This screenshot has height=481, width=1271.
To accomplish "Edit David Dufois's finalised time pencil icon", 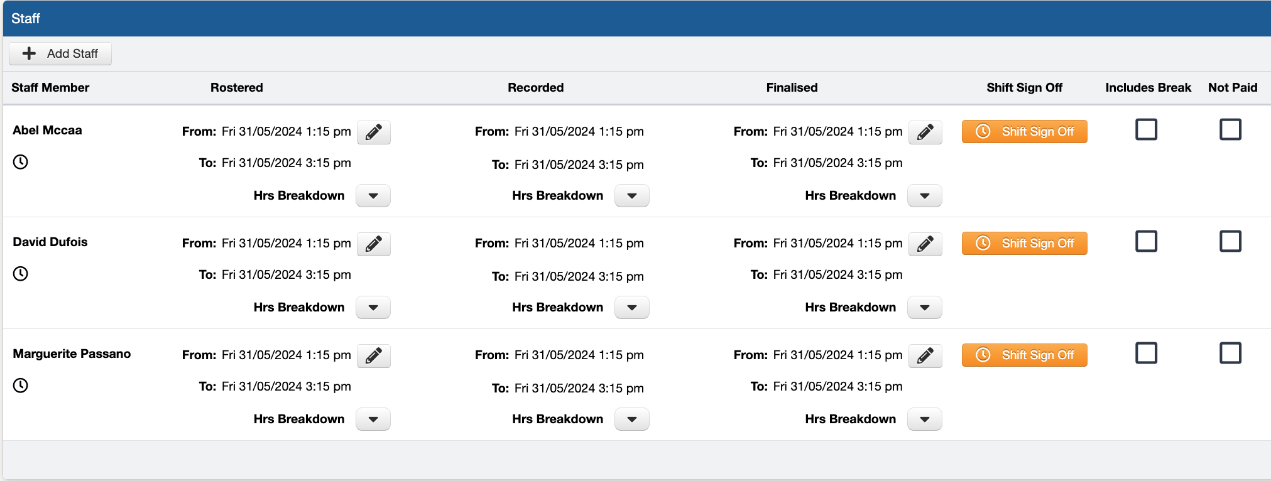I will 925,244.
